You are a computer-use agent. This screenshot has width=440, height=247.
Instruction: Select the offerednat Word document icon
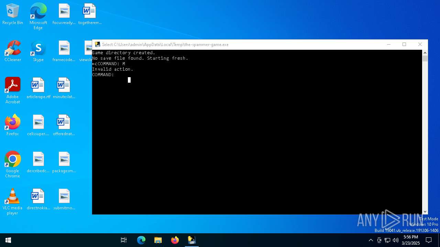pyautogui.click(x=64, y=125)
